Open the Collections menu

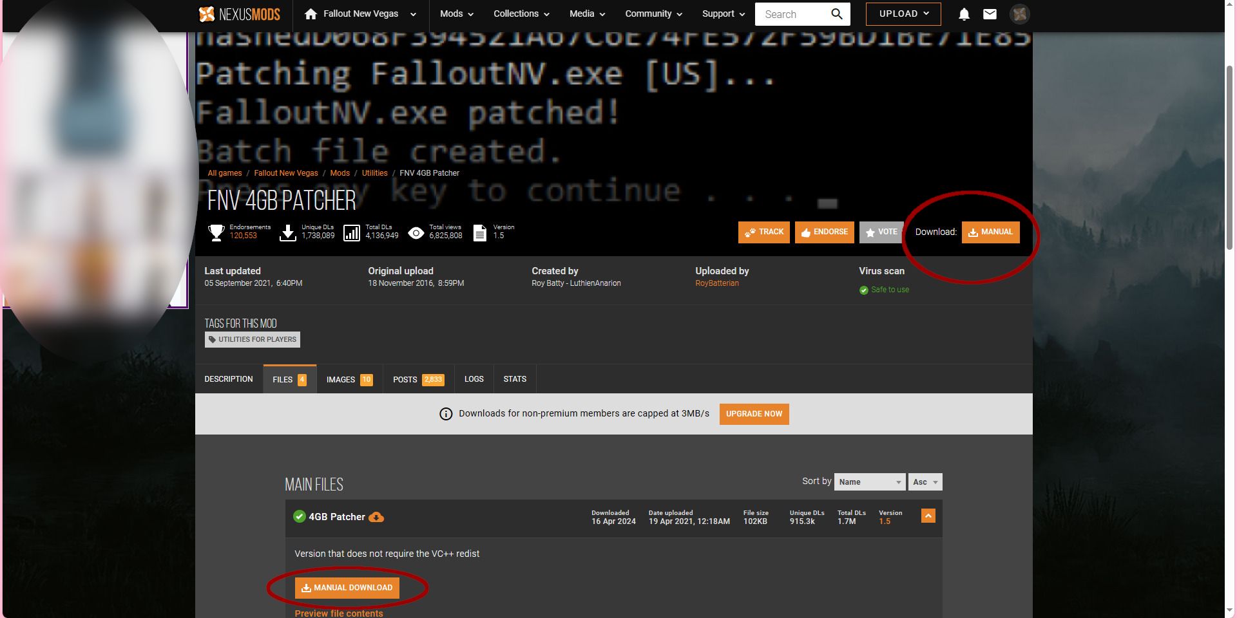521,14
